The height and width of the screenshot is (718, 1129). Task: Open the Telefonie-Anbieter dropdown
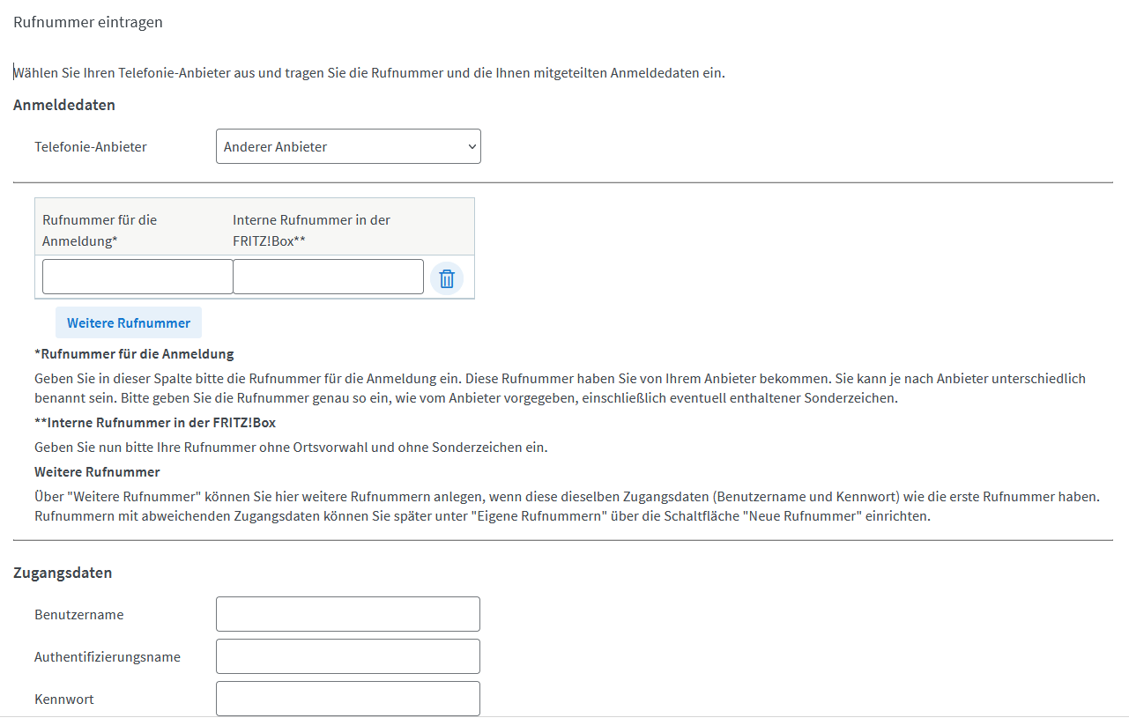click(x=348, y=147)
